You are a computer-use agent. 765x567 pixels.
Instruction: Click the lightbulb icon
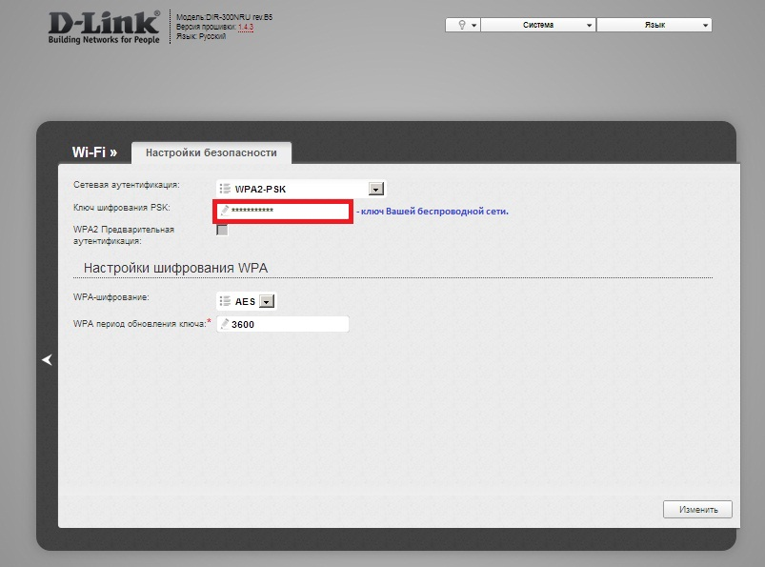pos(461,25)
